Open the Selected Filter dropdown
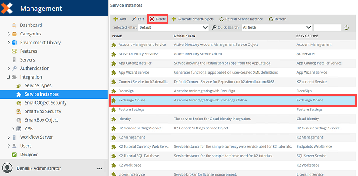The height and width of the screenshot is (176, 358). pyautogui.click(x=173, y=28)
